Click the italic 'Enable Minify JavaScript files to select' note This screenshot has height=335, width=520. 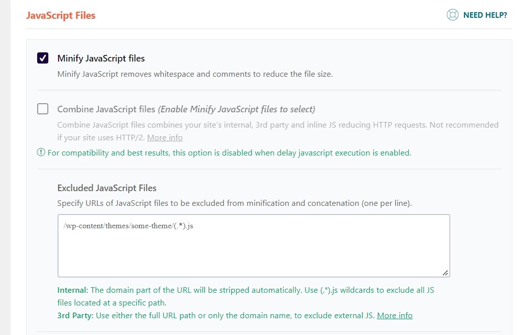pyautogui.click(x=237, y=109)
